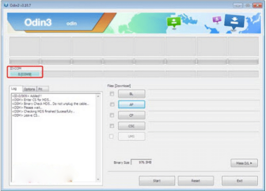Screen dimensions: 266x191
Task: Click the log scrollbar up arrow
Action: pos(98,96)
